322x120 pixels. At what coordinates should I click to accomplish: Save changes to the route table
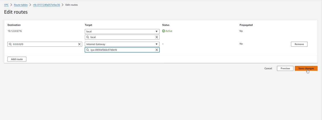tap(306, 68)
